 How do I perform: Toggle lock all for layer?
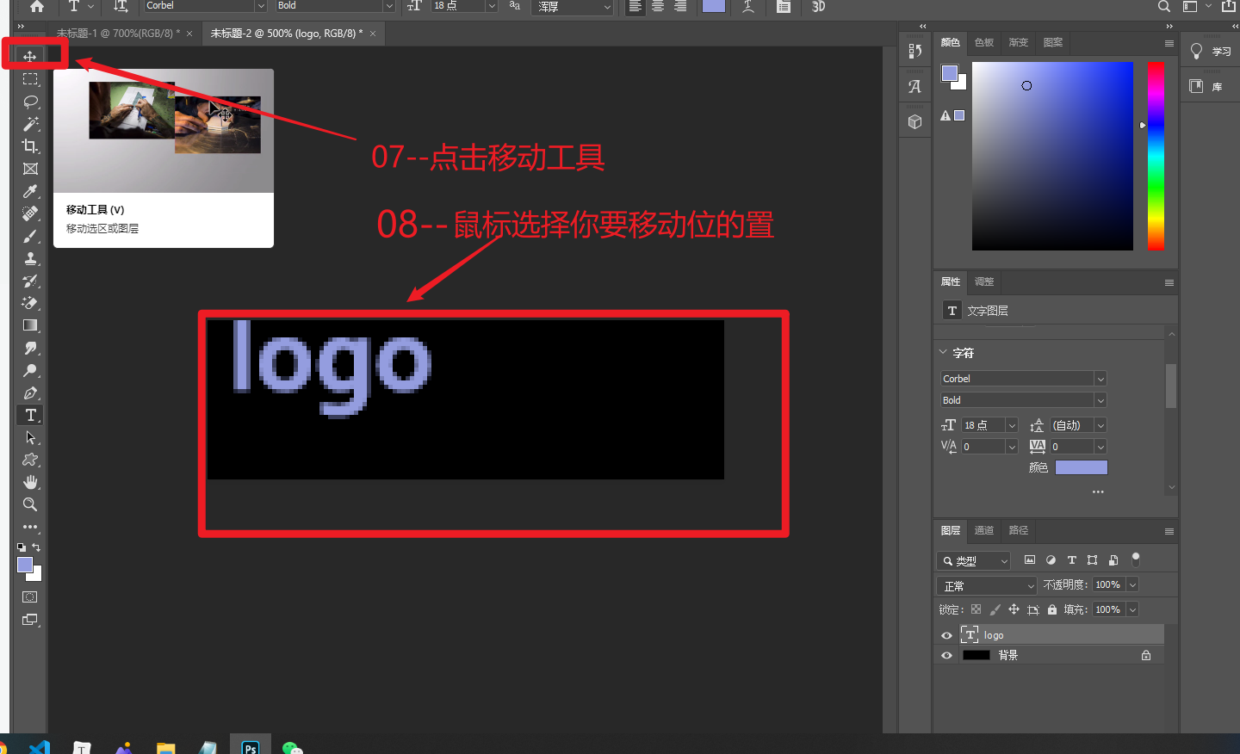pos(1052,609)
